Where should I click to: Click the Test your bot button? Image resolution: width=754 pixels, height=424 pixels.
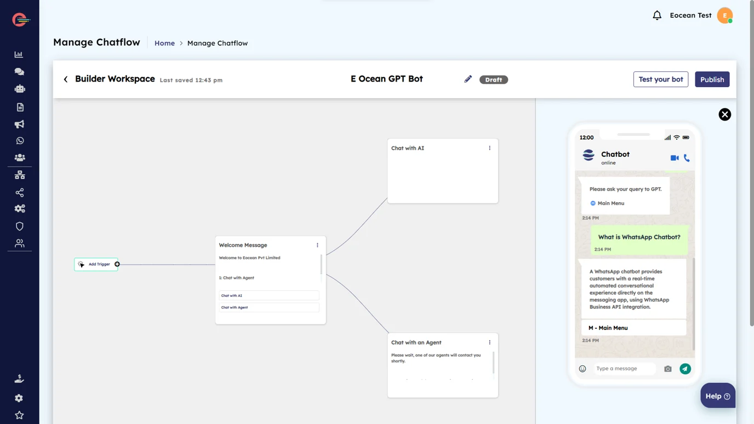(660, 79)
